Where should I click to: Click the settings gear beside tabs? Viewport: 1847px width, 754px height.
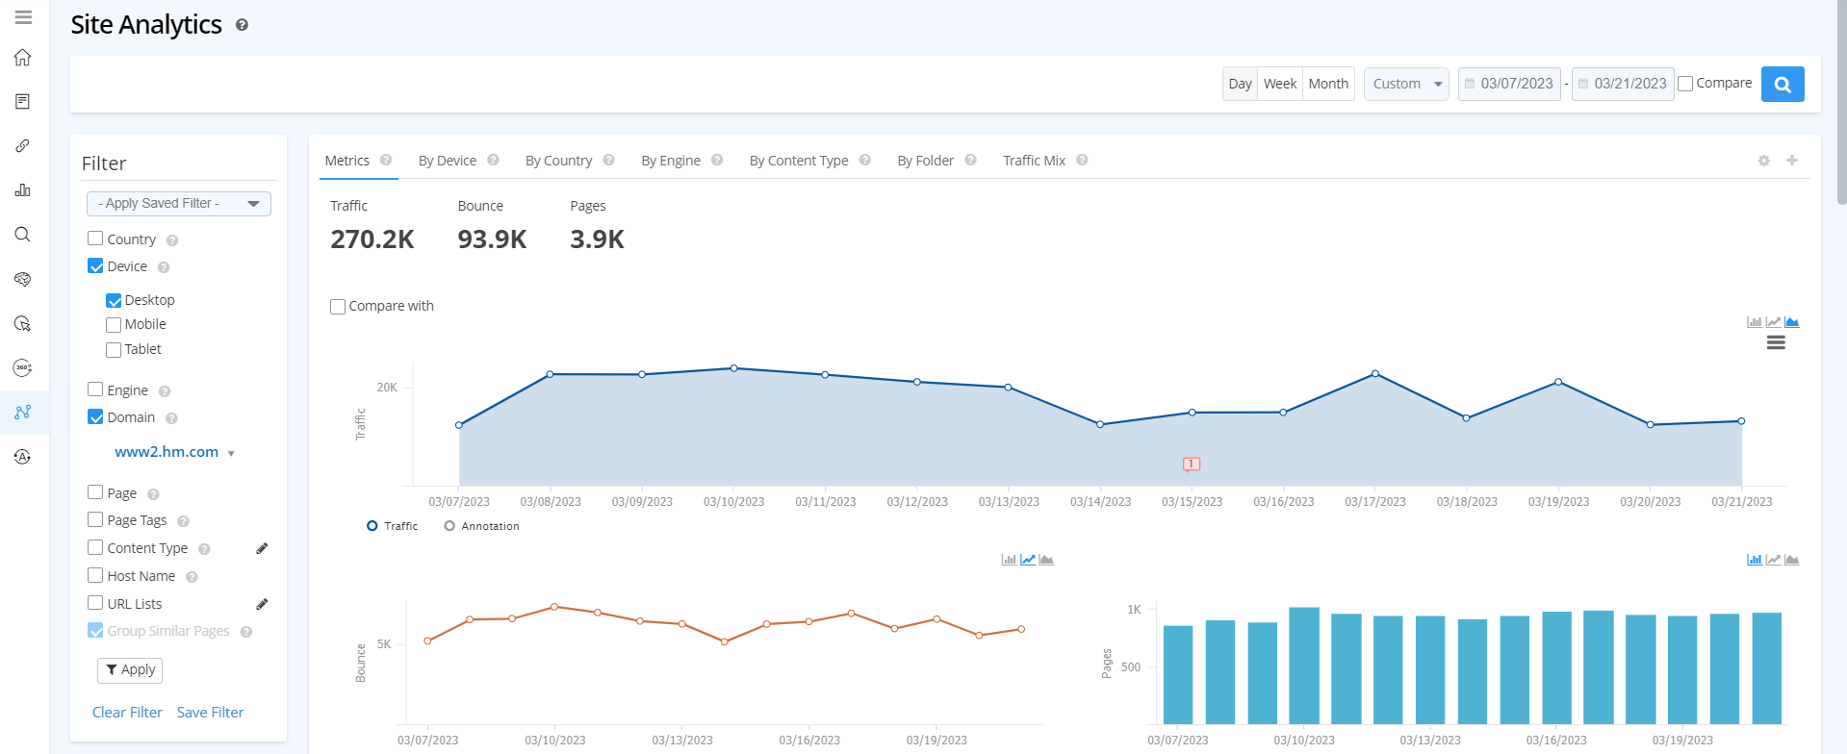pos(1763,161)
